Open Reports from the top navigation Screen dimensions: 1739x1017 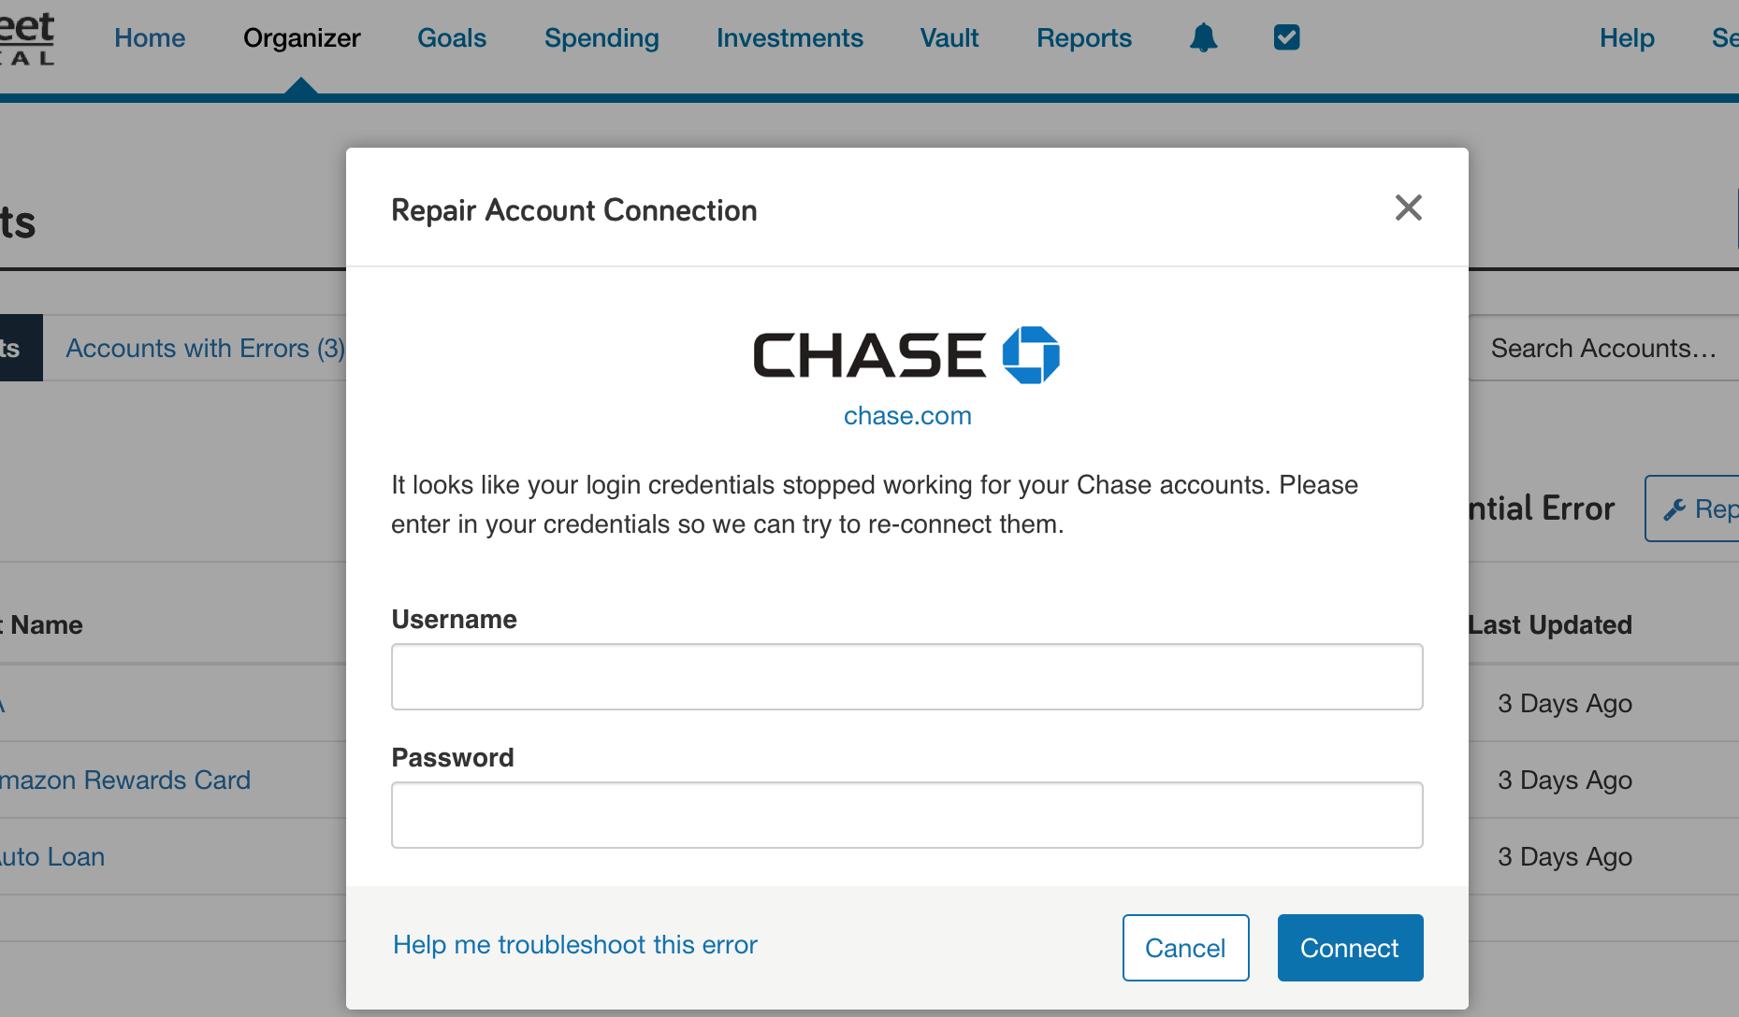pyautogui.click(x=1084, y=37)
